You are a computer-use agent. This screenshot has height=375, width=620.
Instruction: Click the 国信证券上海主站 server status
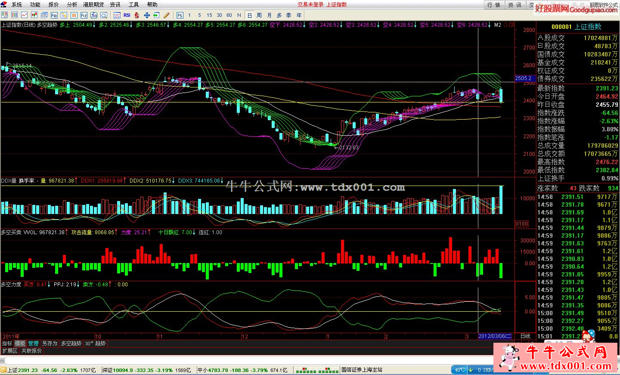[362, 370]
